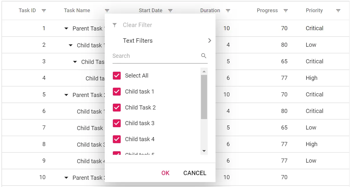Click the search magnifier icon in filter popup

point(203,55)
